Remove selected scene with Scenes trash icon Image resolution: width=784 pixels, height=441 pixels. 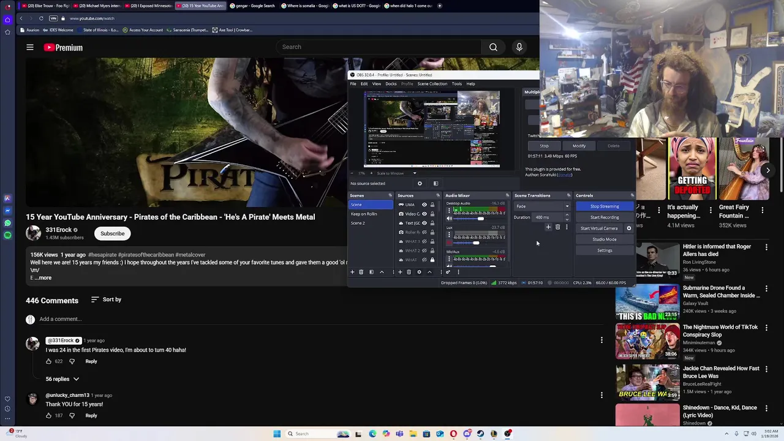point(361,272)
